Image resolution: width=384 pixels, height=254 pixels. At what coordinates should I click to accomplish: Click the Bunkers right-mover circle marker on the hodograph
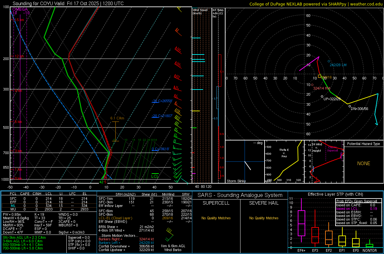click(x=312, y=85)
